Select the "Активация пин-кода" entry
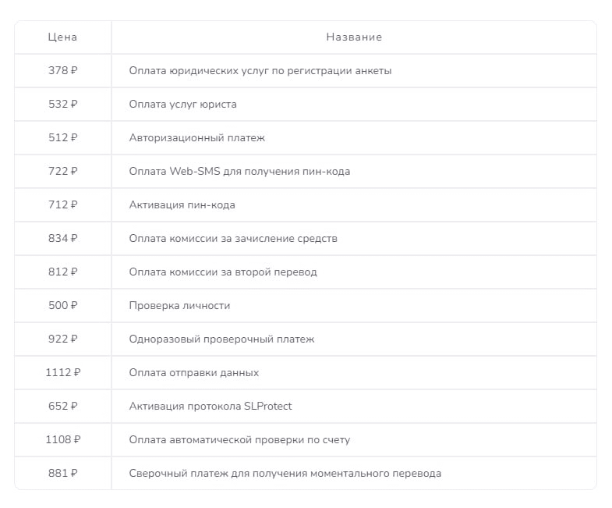This screenshot has width=612, height=508. click(x=182, y=205)
